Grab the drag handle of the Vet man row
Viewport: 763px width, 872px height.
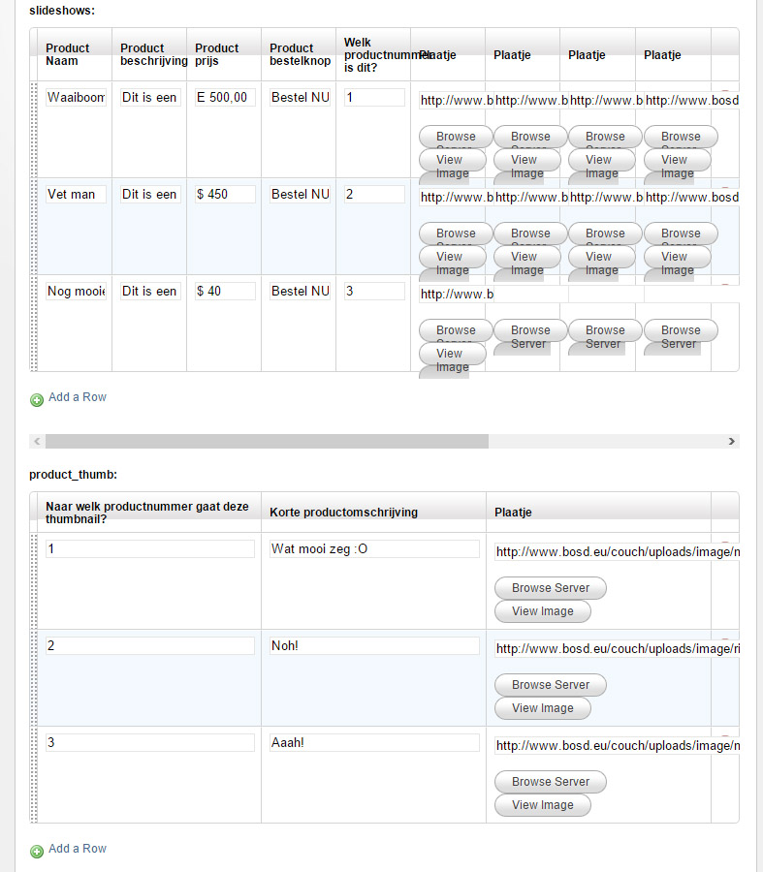[x=33, y=227]
